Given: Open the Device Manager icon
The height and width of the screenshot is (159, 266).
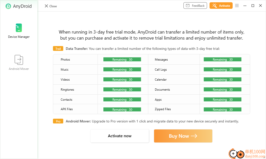Looking at the screenshot, I should coord(19,28).
